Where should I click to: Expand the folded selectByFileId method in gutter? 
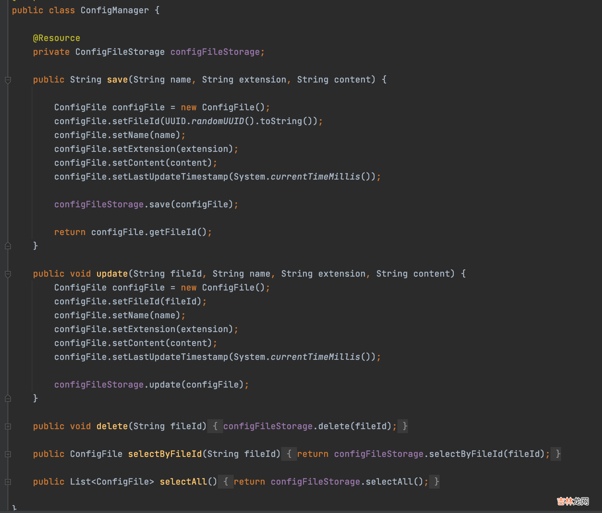[8, 454]
